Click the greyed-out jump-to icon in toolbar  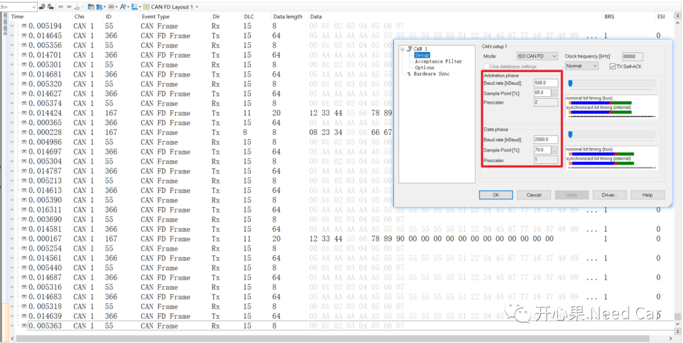click(77, 7)
